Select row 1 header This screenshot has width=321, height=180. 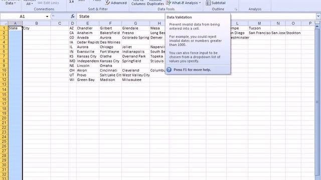[x=4, y=28]
